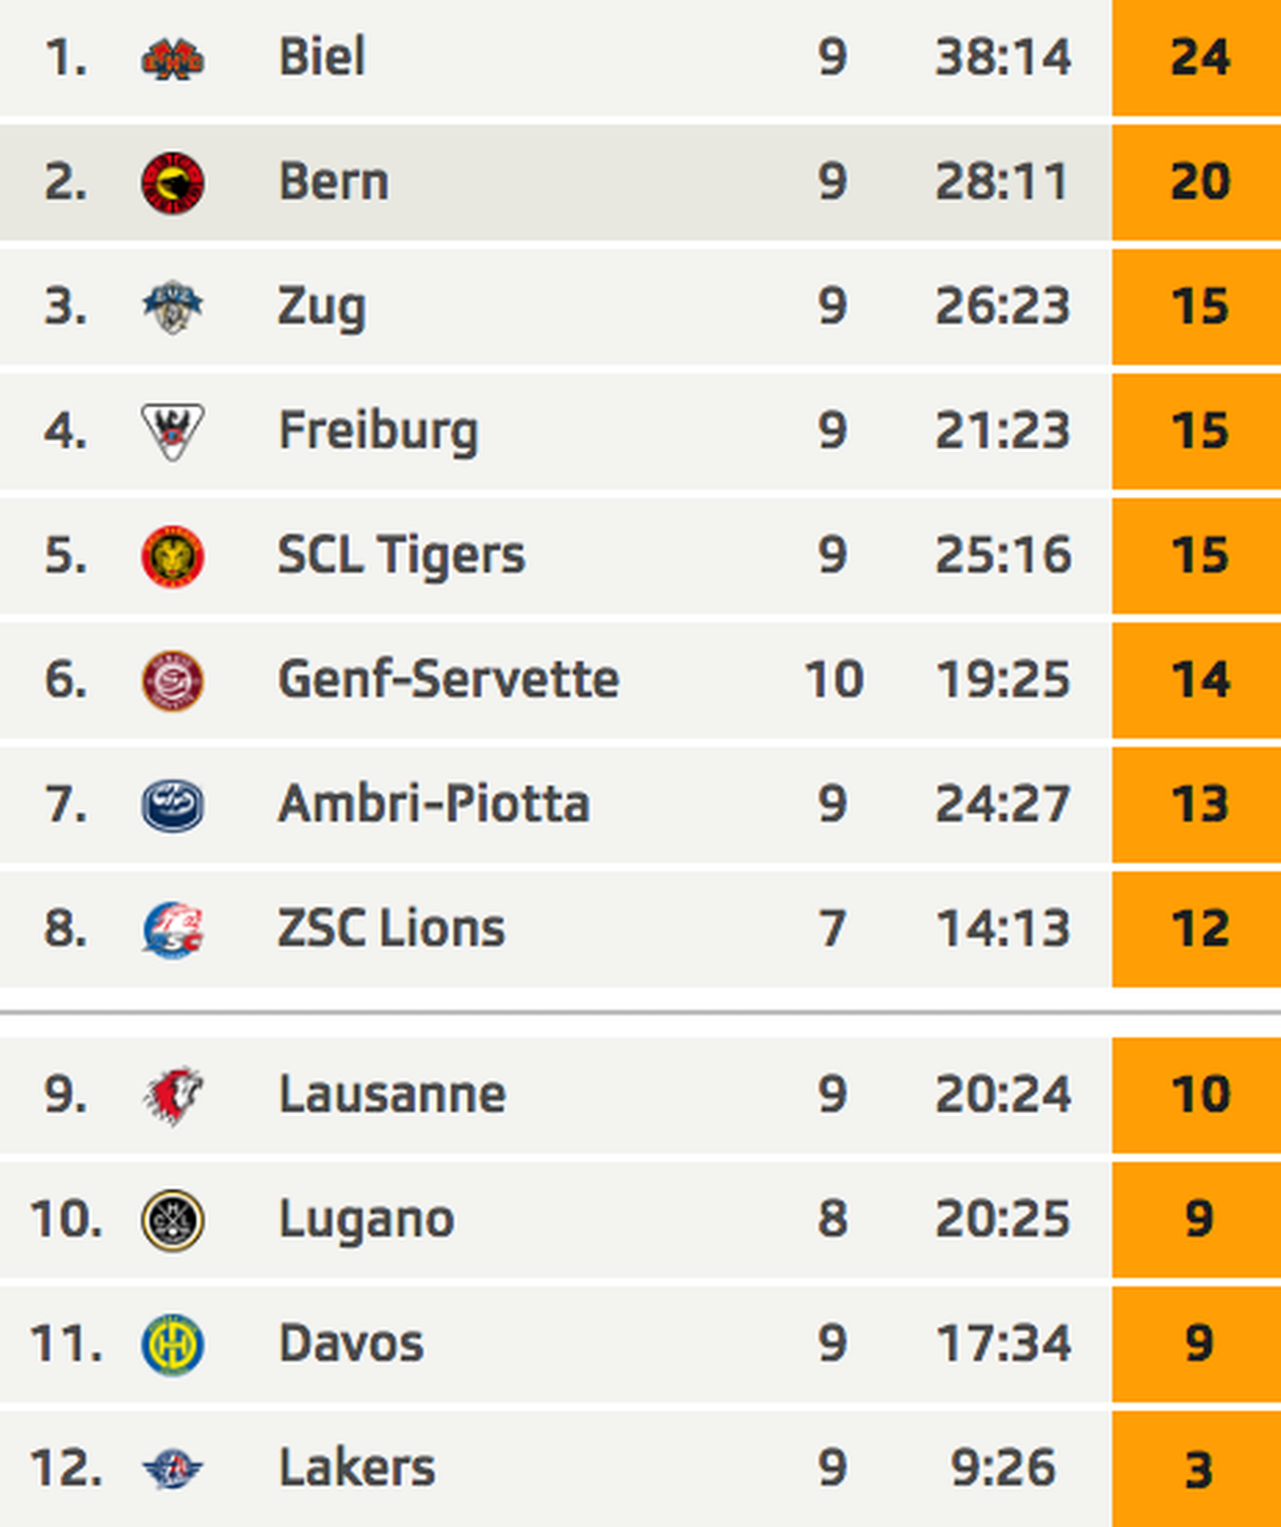Screen dimensions: 1281x1527
Task: Click the Lugano team logo
Action: tap(173, 1219)
